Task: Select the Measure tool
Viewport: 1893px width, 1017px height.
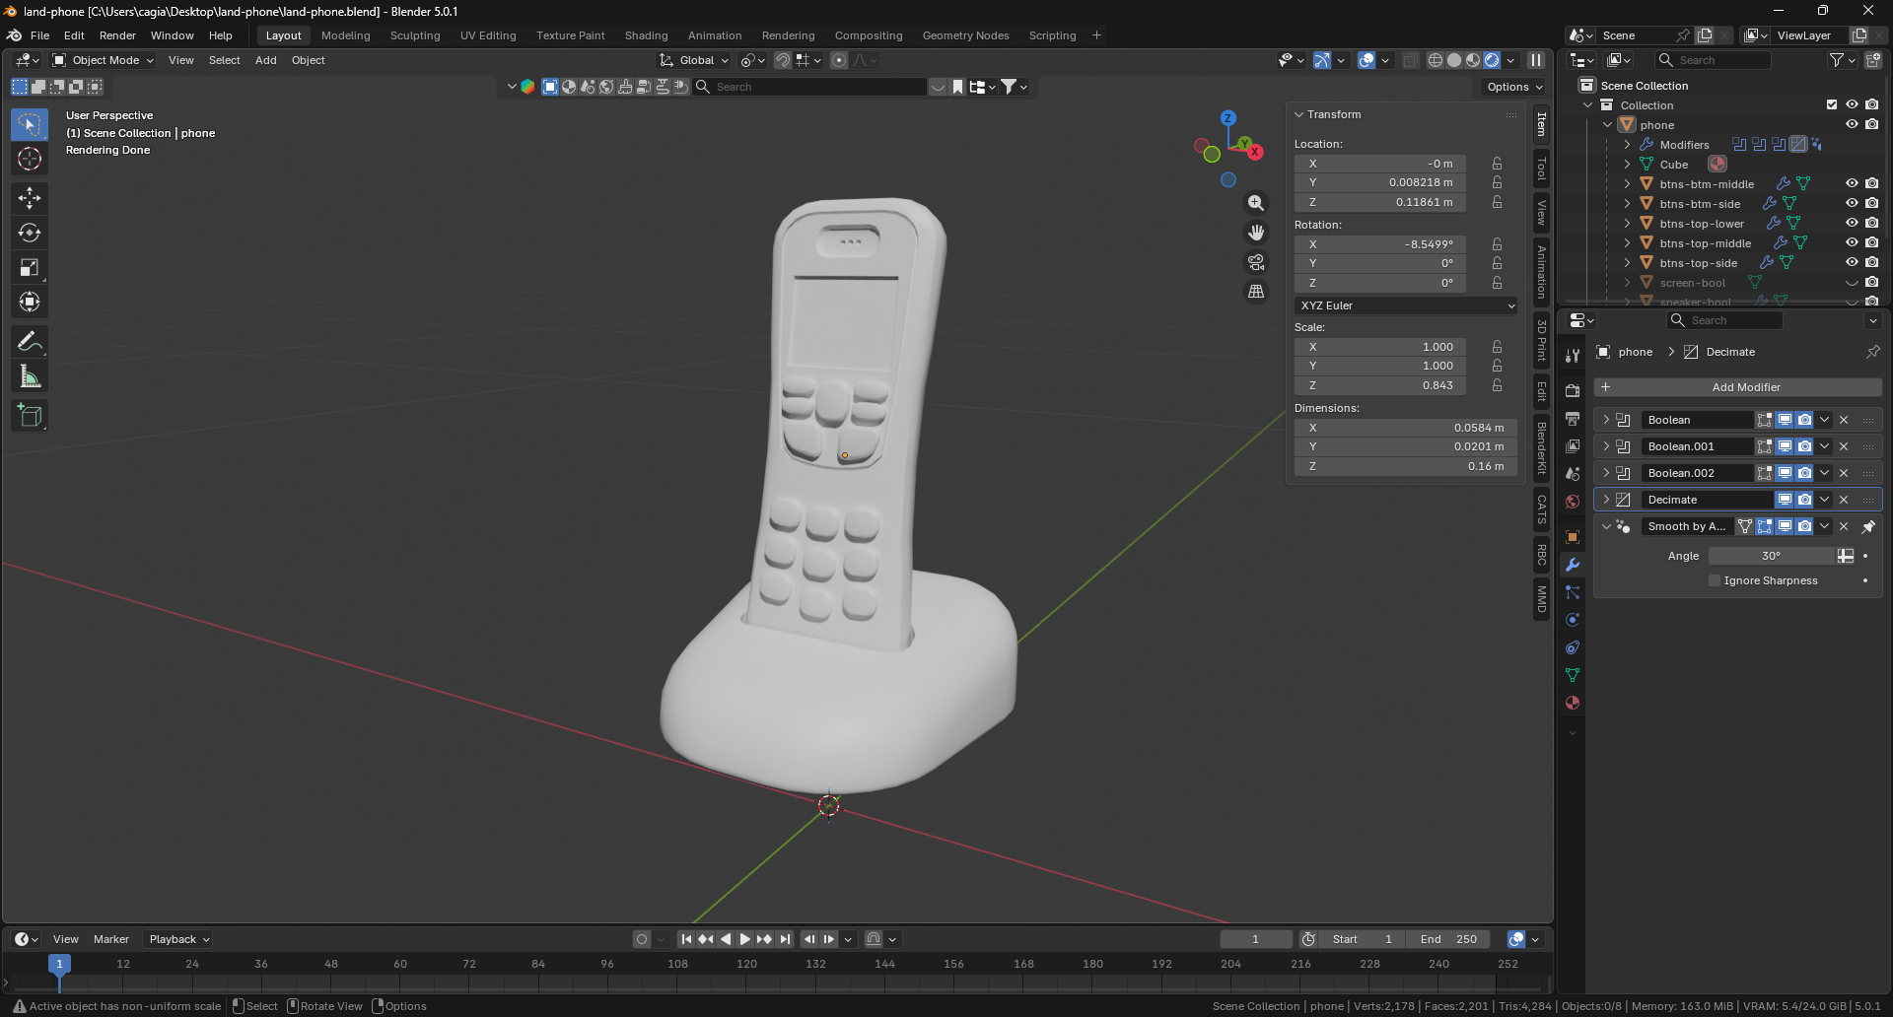Action: click(x=29, y=375)
